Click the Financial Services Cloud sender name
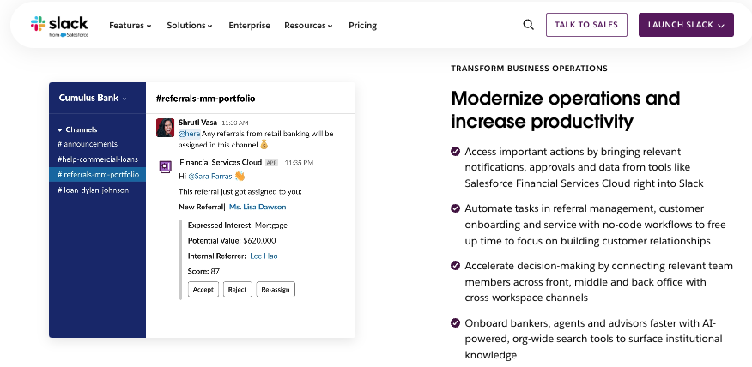The width and height of the screenshot is (752, 367). pos(221,162)
